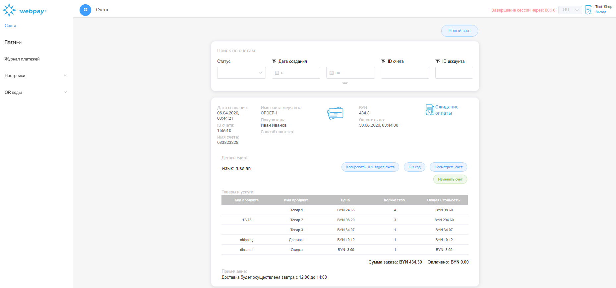This screenshot has width=616, height=288.
Task: Open Платежи in the sidebar
Action: pyautogui.click(x=13, y=42)
